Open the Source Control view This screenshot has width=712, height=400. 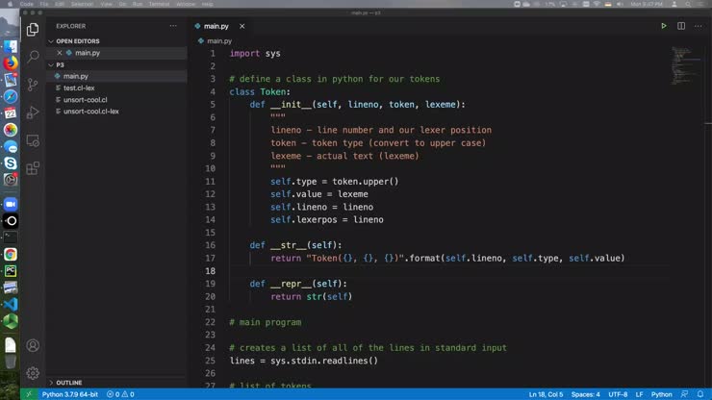[33, 85]
